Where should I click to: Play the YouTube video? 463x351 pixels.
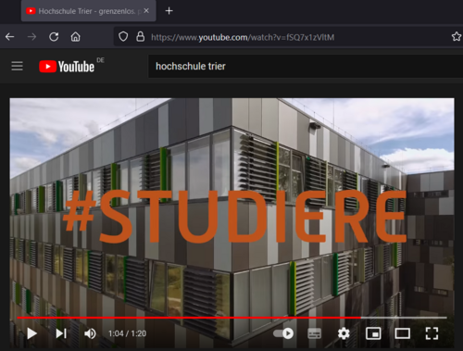pyautogui.click(x=31, y=333)
